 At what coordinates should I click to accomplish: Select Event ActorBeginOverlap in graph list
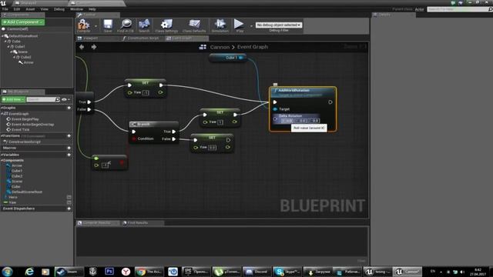(x=32, y=125)
